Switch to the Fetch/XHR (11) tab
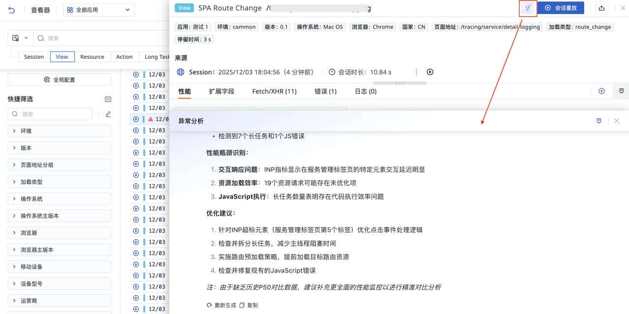Screen dimensions: 629x314 point(274,91)
